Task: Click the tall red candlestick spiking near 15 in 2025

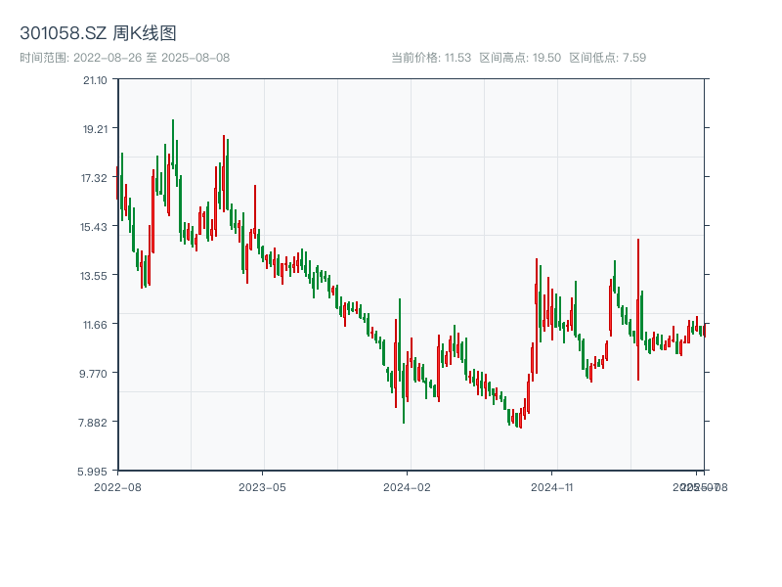Action: 638,309
